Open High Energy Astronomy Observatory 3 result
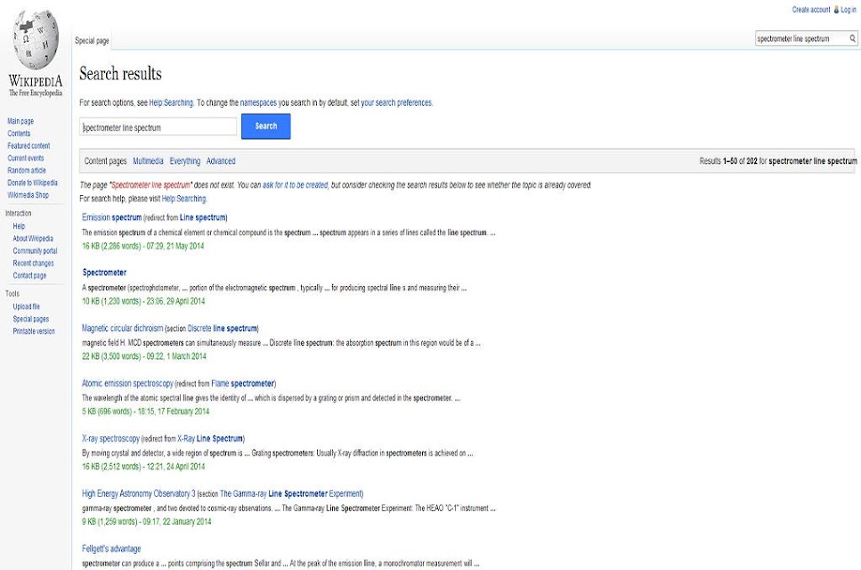 click(x=138, y=493)
